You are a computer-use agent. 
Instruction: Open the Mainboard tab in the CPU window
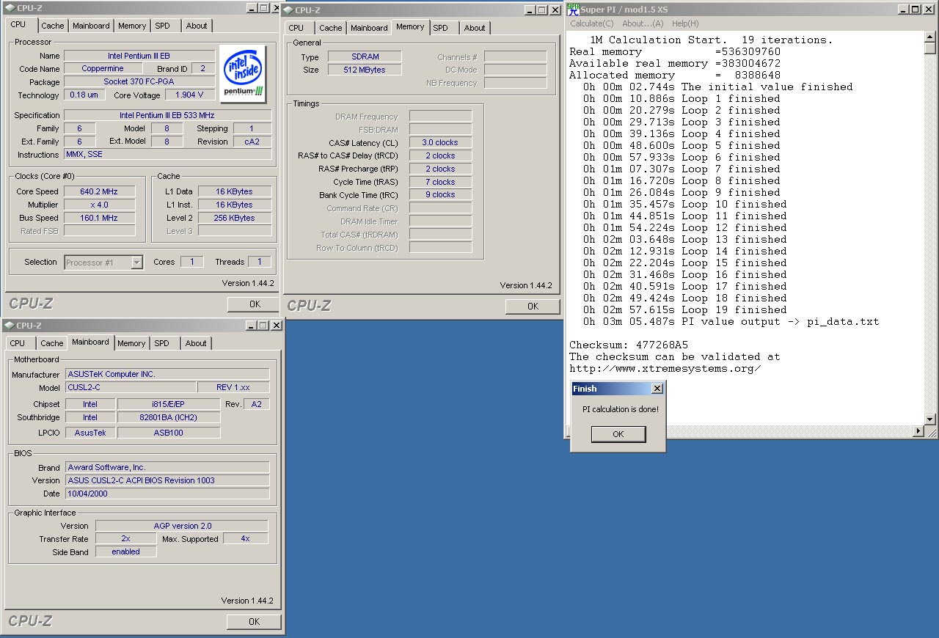pyautogui.click(x=91, y=26)
